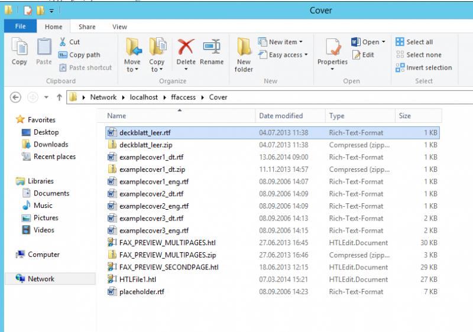Click the Up arrow navigation button
Screen dimensions: 473x332
click(59, 97)
